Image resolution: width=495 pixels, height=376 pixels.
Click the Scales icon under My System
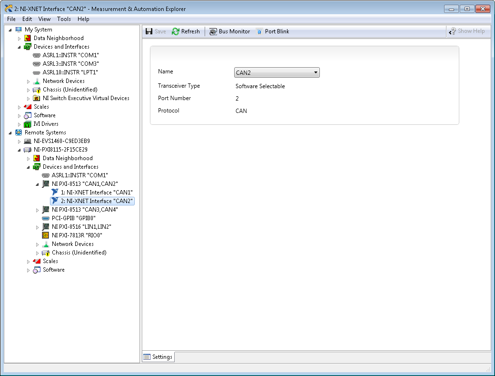point(28,107)
